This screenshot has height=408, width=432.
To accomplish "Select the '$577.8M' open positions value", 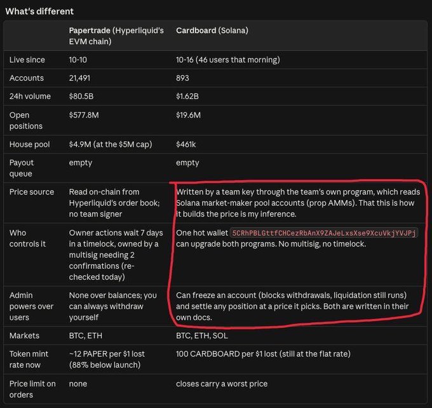I will [84, 115].
